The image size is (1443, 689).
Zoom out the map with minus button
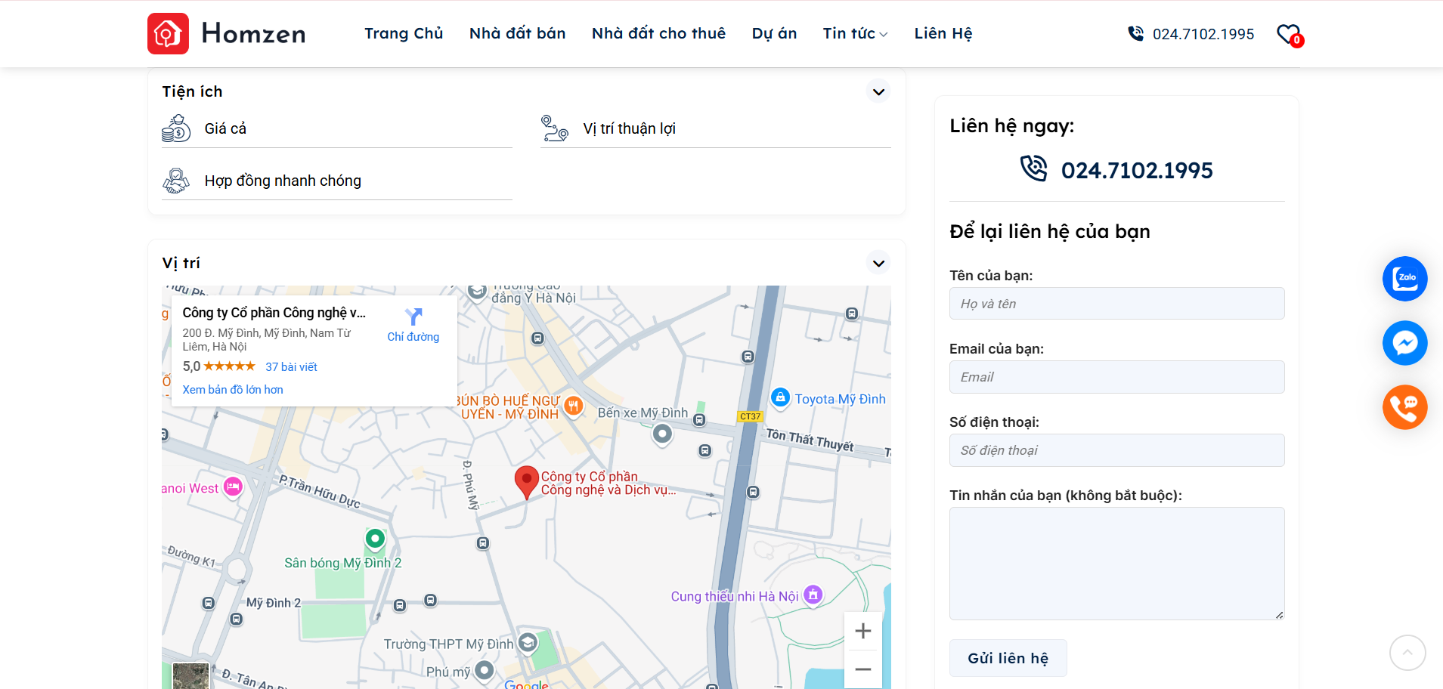pos(863,669)
